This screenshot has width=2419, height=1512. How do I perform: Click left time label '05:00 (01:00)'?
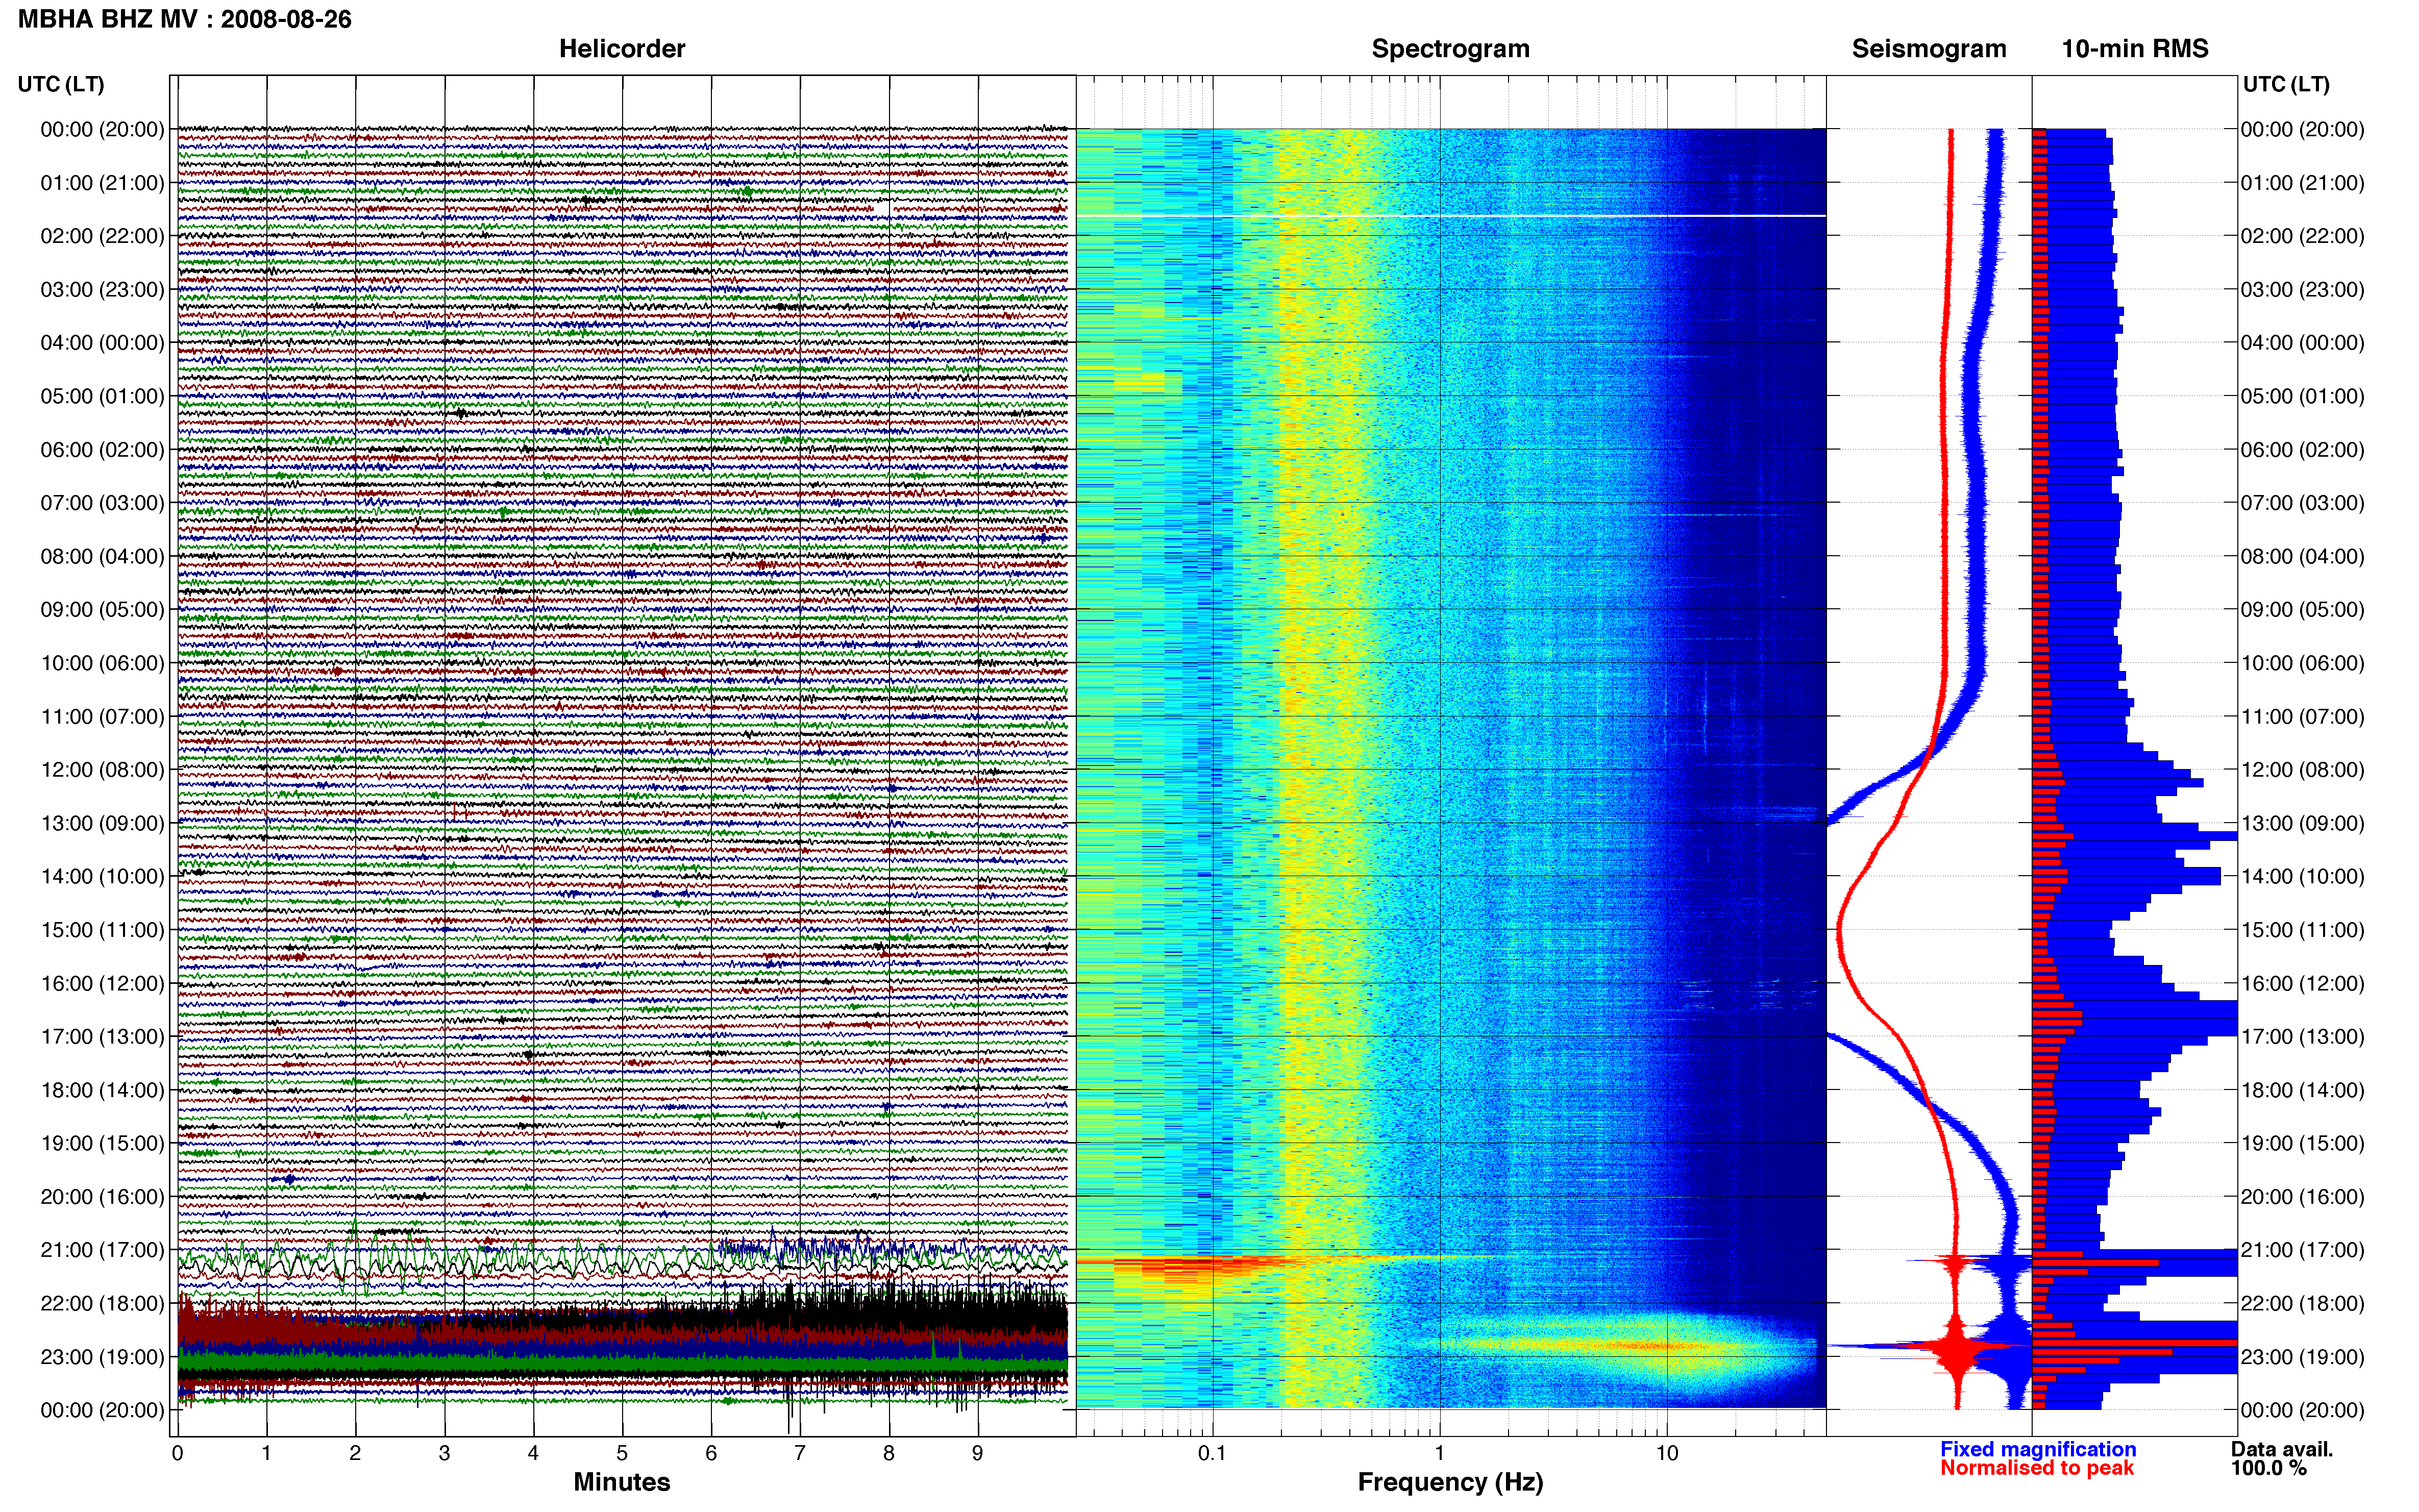[x=102, y=396]
